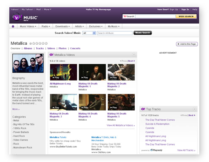Image resolution: width=209 pixels, height=162 pixels.
Task: Open the Music Videos dropdown menu
Action: [28, 26]
